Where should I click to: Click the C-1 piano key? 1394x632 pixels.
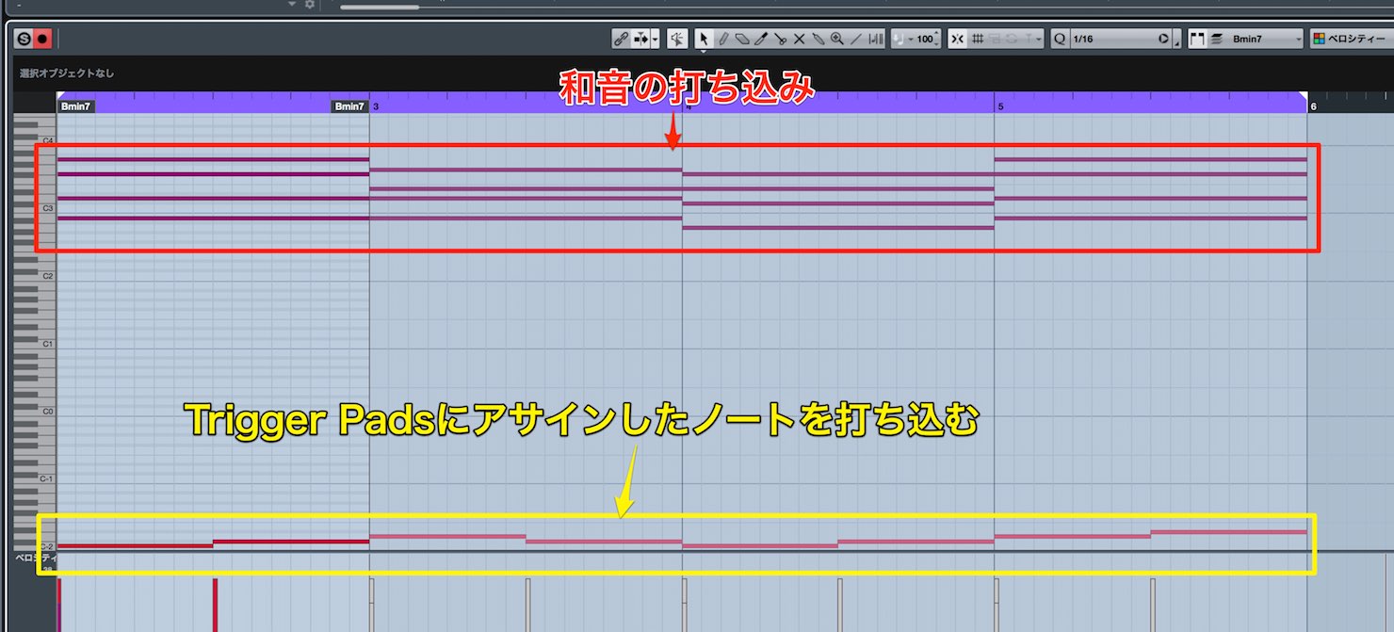click(36, 478)
